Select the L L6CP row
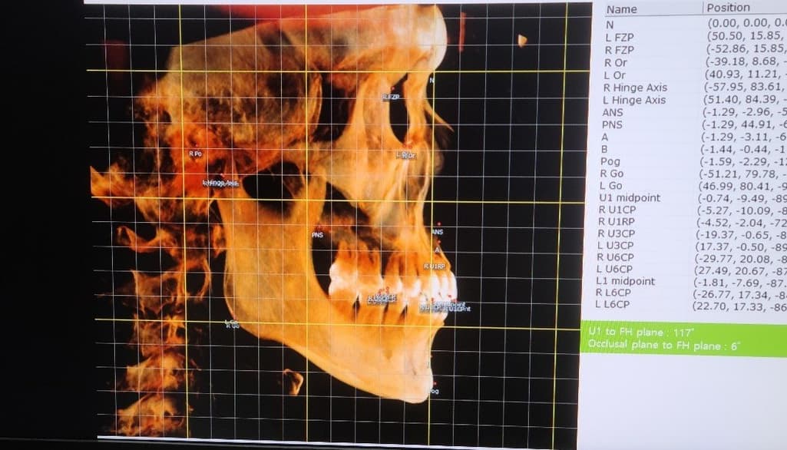Viewport: 787px width, 450px height. [x=612, y=305]
